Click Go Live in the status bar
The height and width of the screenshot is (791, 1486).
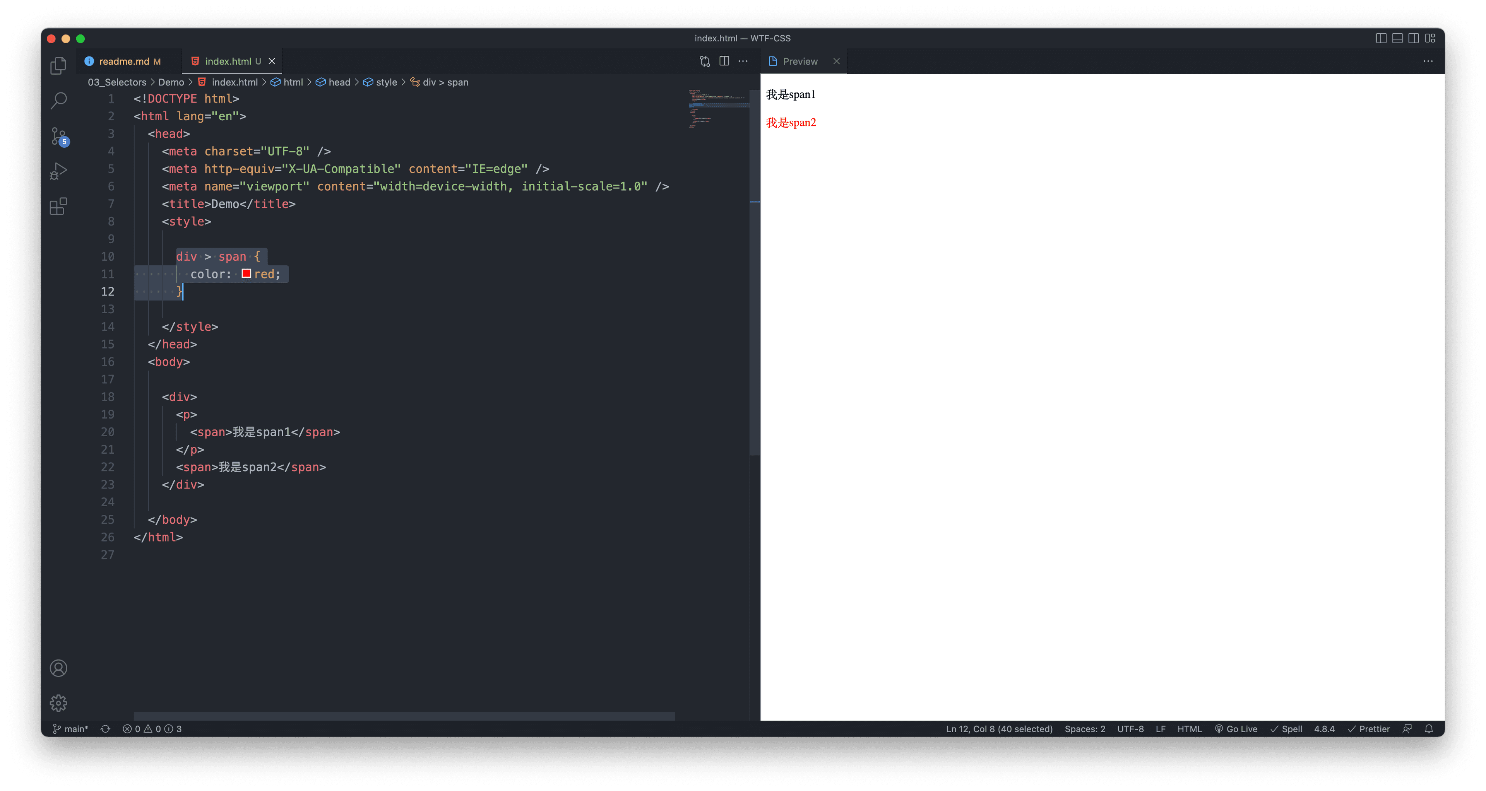(x=1236, y=729)
